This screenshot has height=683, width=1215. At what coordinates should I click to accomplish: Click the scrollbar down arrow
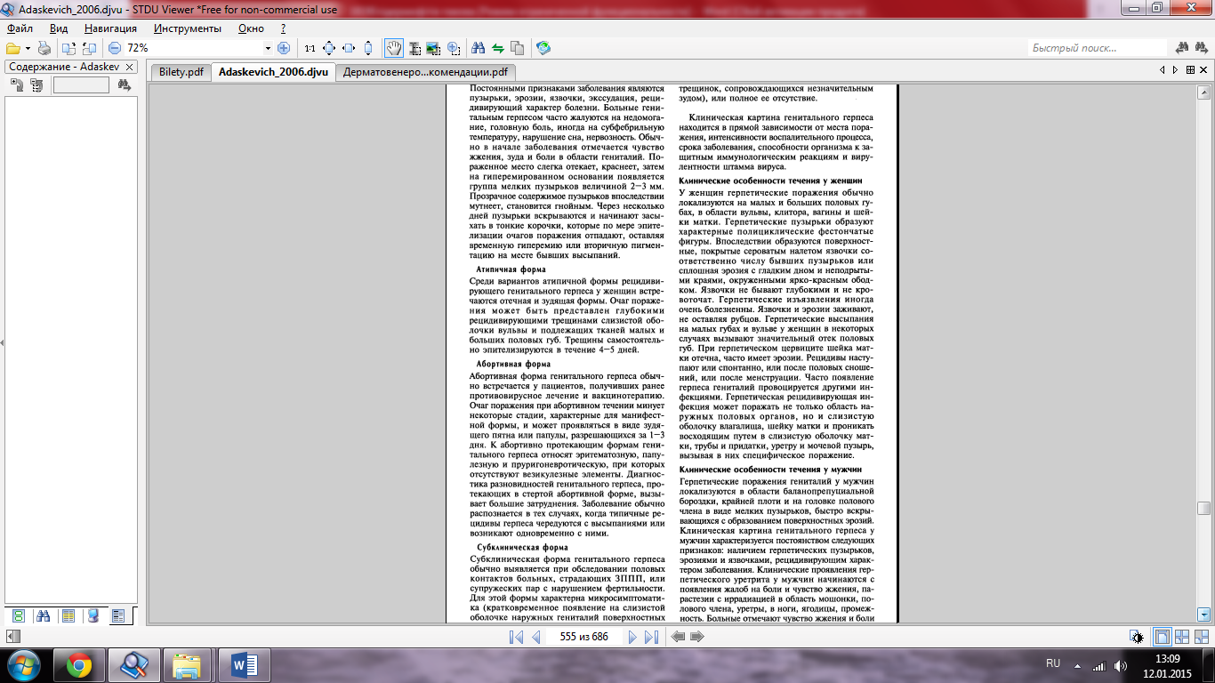pos(1203,615)
